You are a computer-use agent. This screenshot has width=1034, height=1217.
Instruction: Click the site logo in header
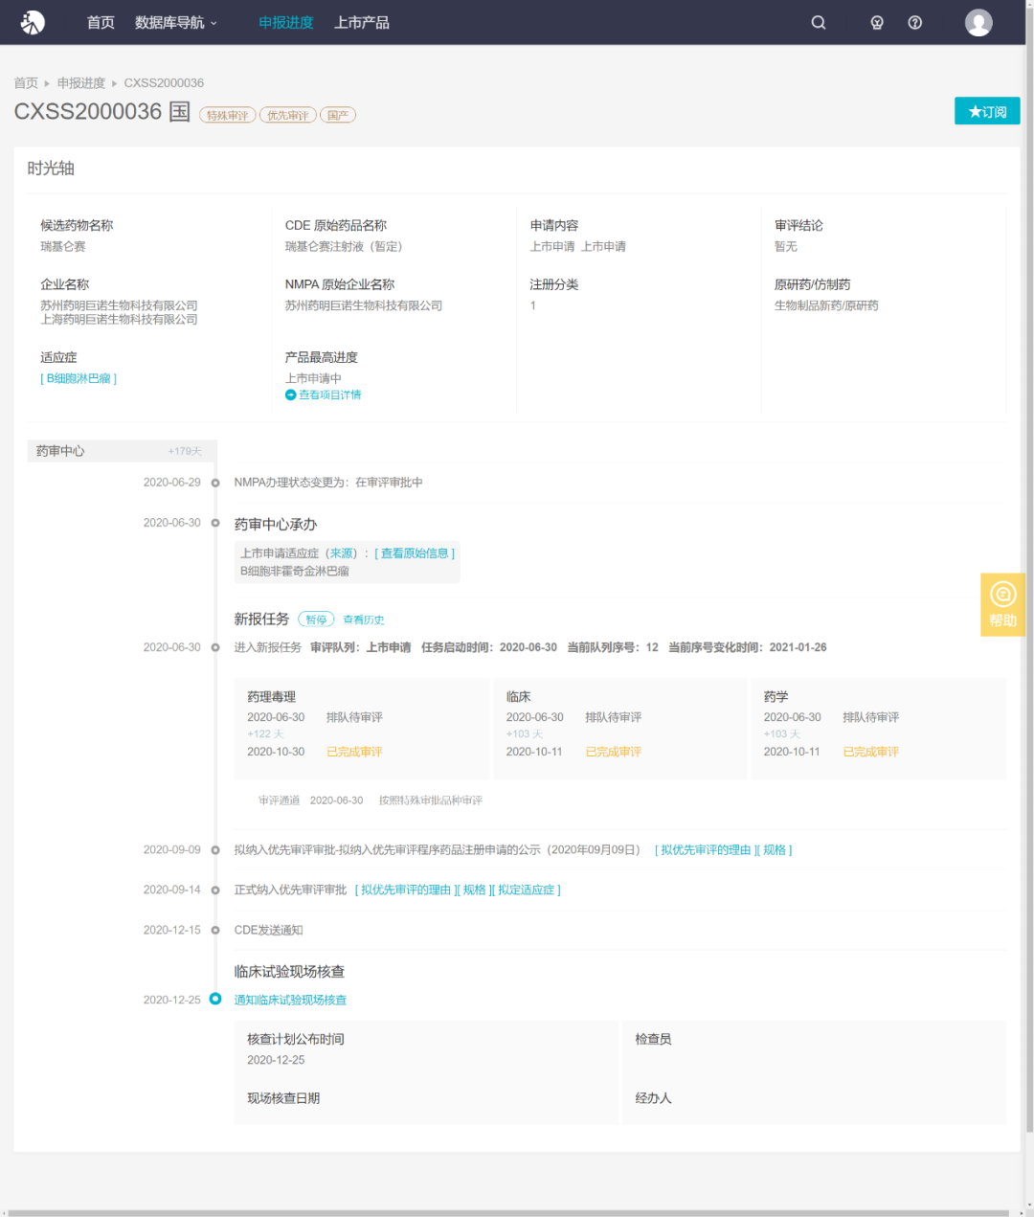(33, 22)
